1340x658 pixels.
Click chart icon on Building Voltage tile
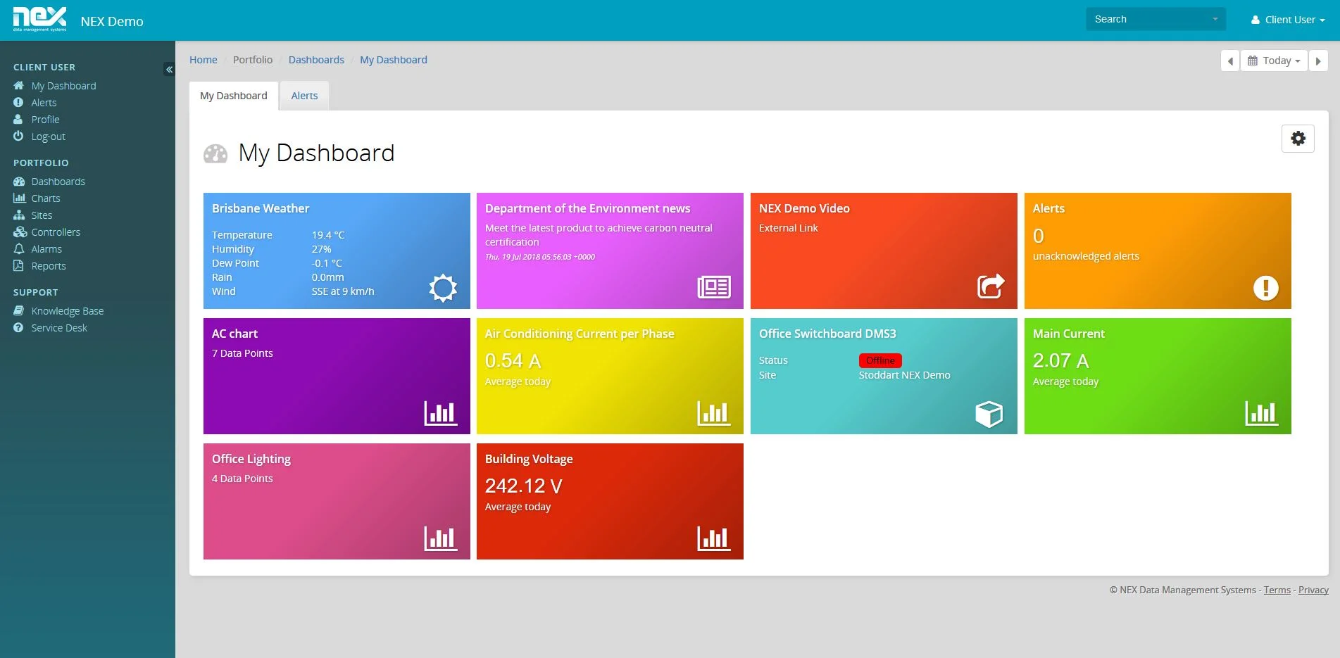tap(714, 538)
